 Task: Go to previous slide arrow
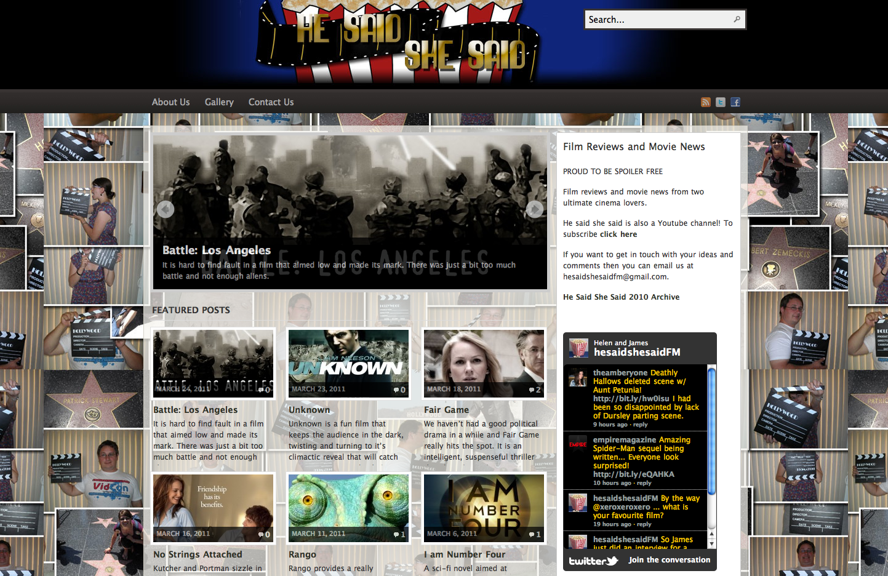point(166,209)
